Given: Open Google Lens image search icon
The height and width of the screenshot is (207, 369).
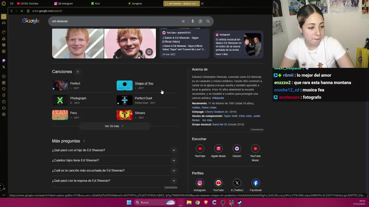Looking at the screenshot, I should 200,21.
